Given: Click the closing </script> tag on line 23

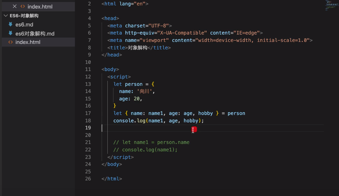Looking at the screenshot, I should pos(120,157).
